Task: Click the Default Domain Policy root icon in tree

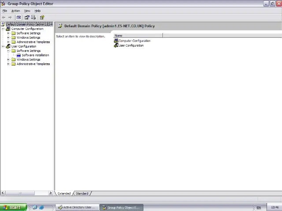Action: (x=3, y=24)
